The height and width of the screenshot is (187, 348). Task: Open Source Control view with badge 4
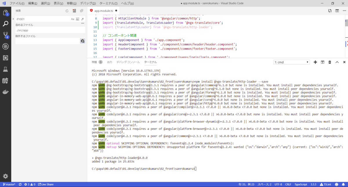tap(6, 35)
